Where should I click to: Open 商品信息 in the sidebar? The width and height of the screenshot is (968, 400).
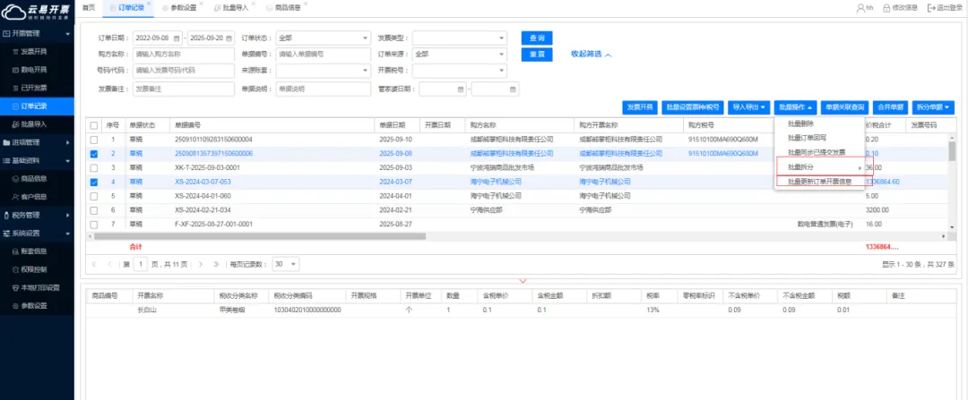34,178
